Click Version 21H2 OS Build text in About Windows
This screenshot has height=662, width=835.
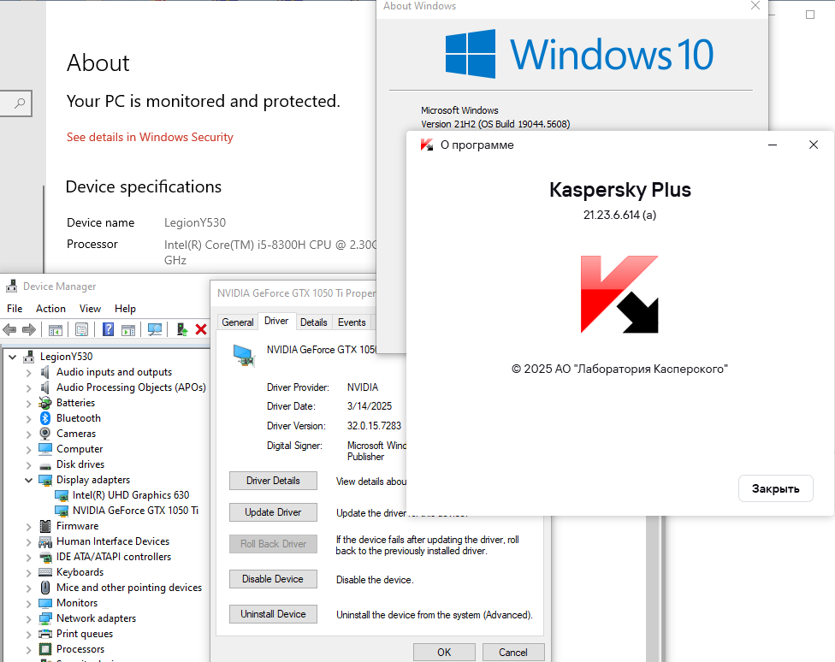pyautogui.click(x=495, y=124)
